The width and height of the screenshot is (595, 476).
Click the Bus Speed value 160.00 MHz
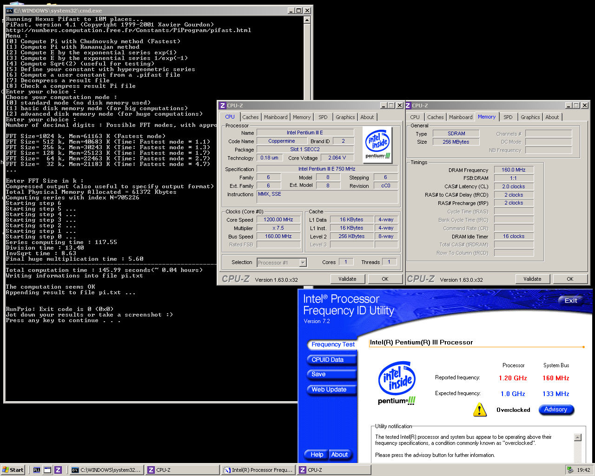pos(278,237)
